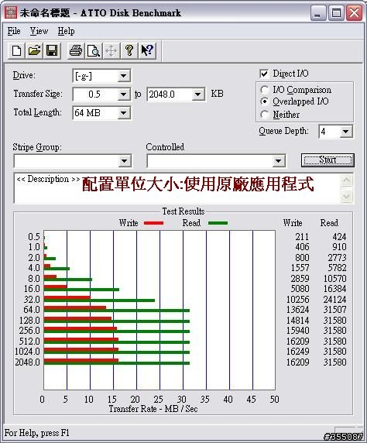Click write value 13624 in results
The height and width of the screenshot is (443, 367).
point(298,310)
